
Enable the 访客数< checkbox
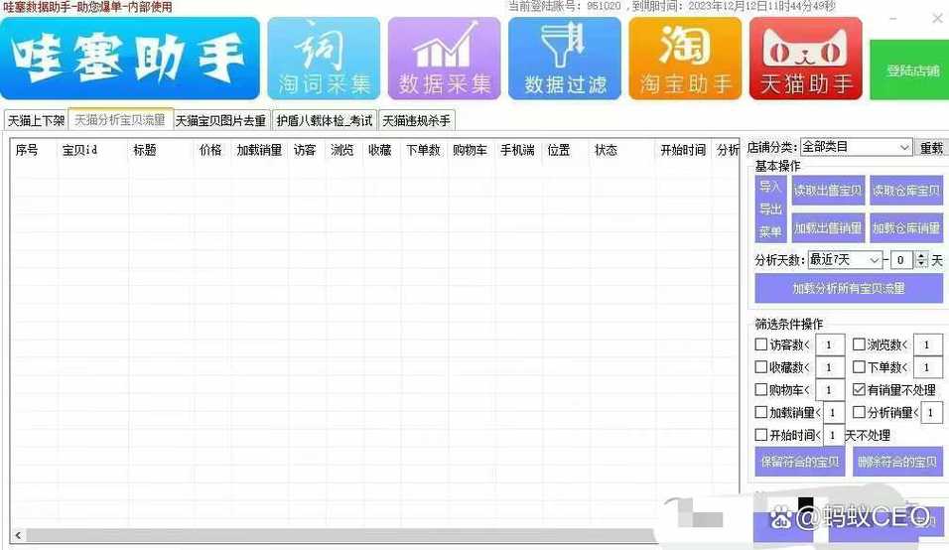point(760,344)
